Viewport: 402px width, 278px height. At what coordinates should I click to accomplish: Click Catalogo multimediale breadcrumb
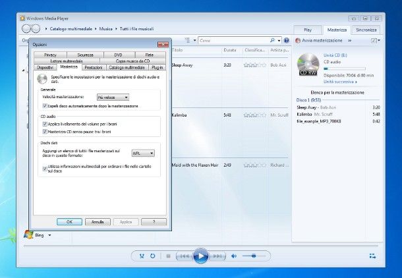[71, 29]
